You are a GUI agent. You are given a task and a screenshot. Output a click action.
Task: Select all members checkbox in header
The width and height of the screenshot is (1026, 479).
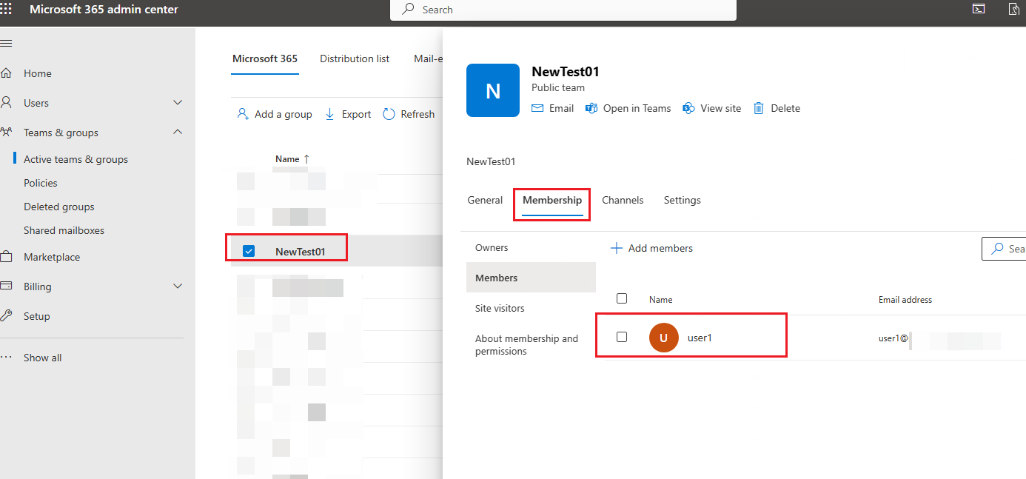click(622, 298)
